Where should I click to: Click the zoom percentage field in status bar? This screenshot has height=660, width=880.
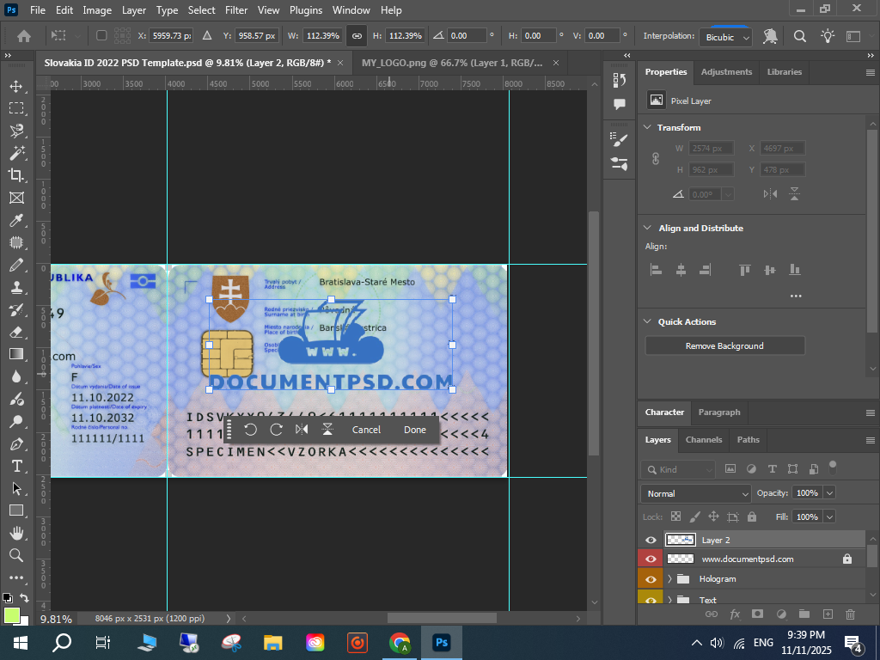pos(57,619)
